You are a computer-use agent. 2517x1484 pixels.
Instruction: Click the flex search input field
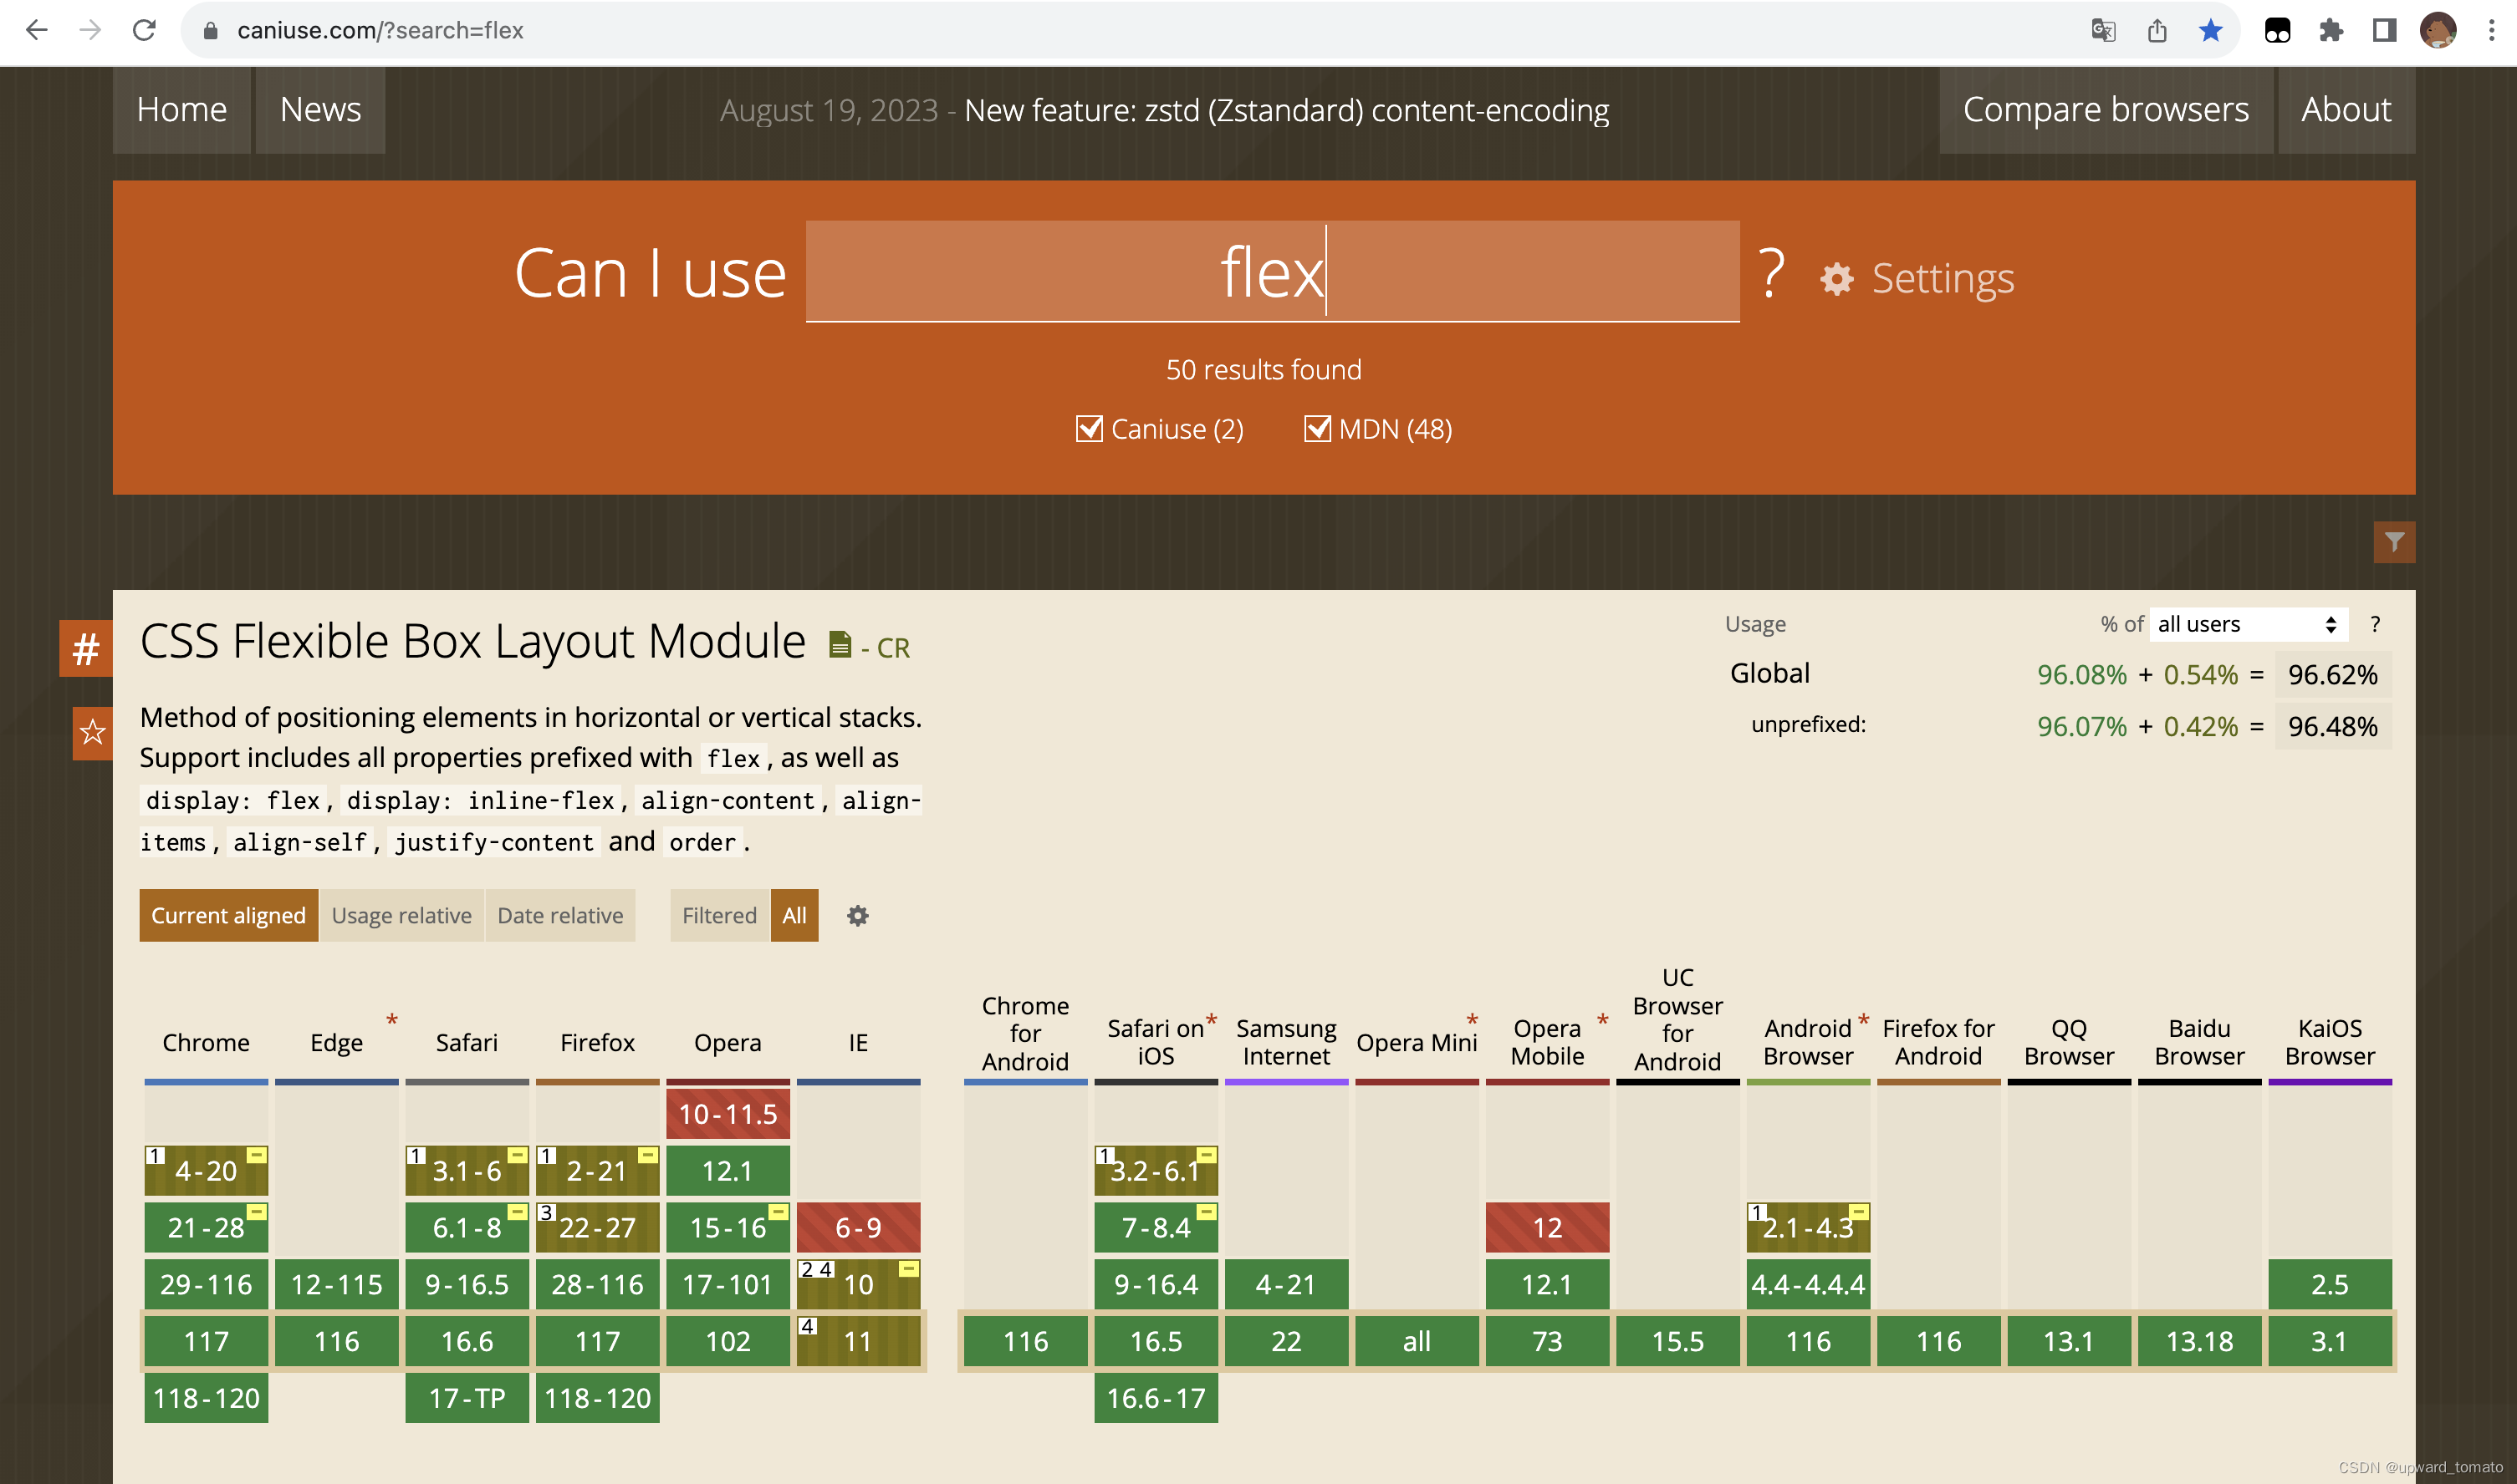pos(1272,272)
